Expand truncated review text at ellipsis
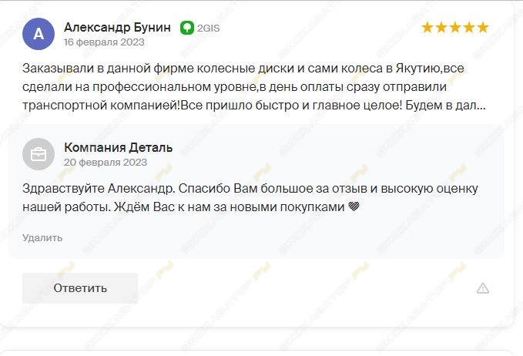Screen dimensions: 523x356 [481, 106]
